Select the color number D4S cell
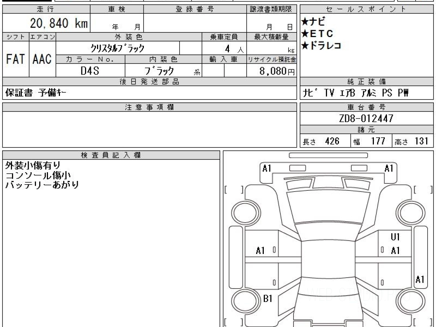The height and width of the screenshot is (327, 436). tap(90, 70)
